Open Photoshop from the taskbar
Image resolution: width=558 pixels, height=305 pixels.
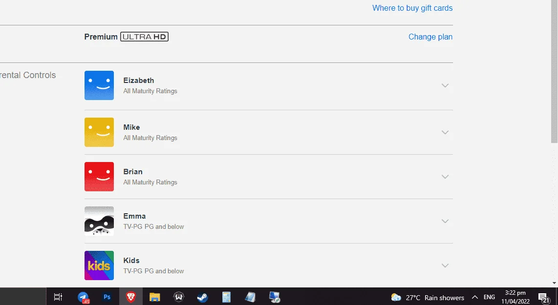[x=107, y=297]
